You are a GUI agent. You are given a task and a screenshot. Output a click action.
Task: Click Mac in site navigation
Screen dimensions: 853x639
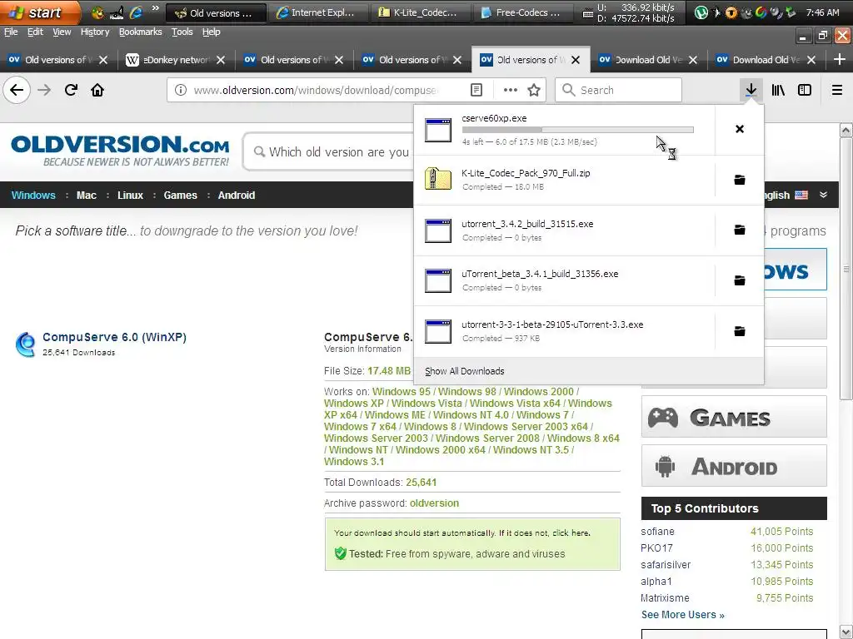87,195
